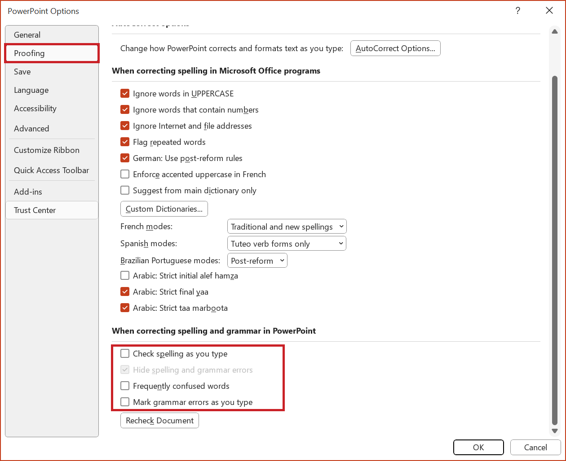This screenshot has height=461, width=566.
Task: Click the 'When correcting spelling and grammar in PowerPoint' heading
Action: [214, 331]
